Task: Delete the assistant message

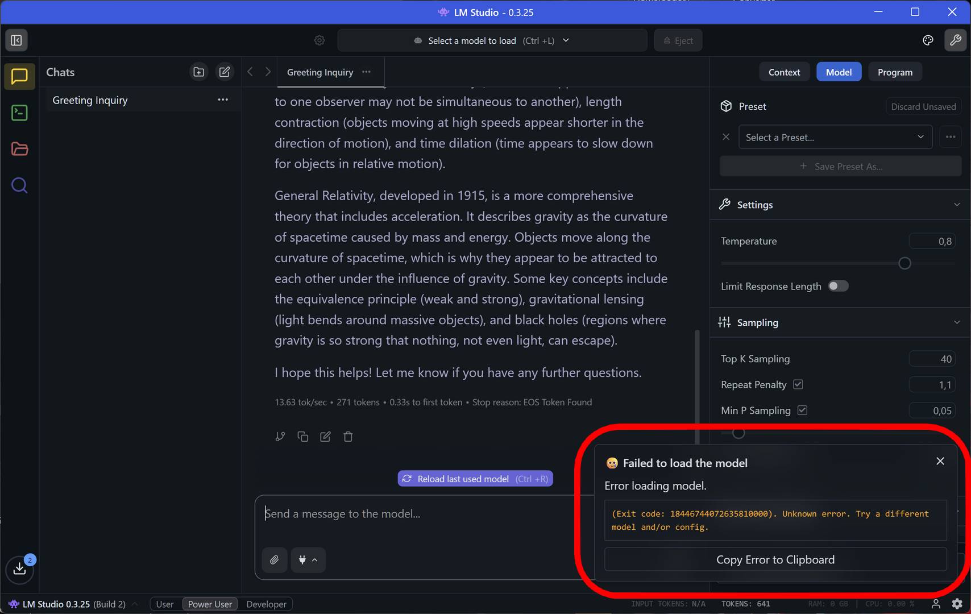Action: coord(348,437)
